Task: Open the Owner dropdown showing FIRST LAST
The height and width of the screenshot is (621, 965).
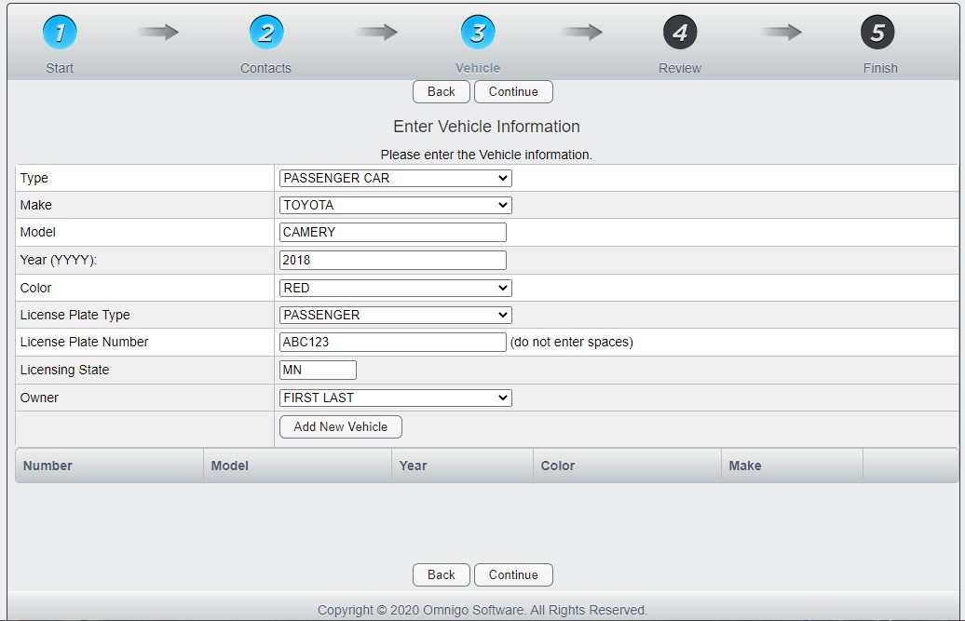Action: [x=395, y=398]
